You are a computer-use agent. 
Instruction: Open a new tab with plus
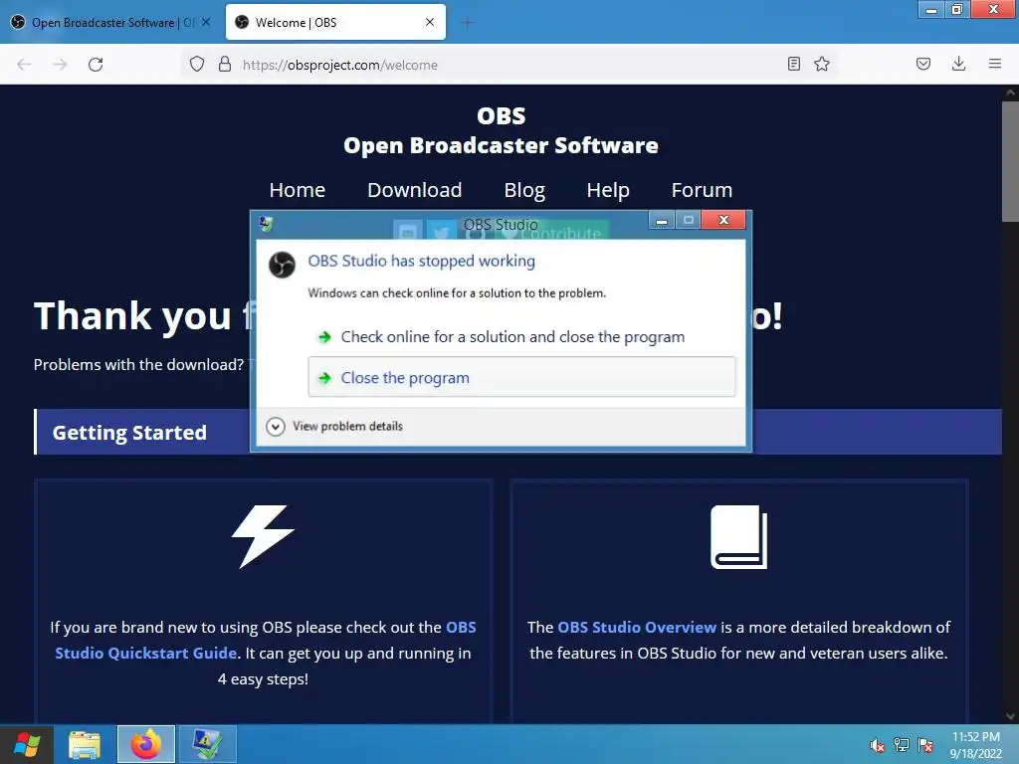(468, 24)
